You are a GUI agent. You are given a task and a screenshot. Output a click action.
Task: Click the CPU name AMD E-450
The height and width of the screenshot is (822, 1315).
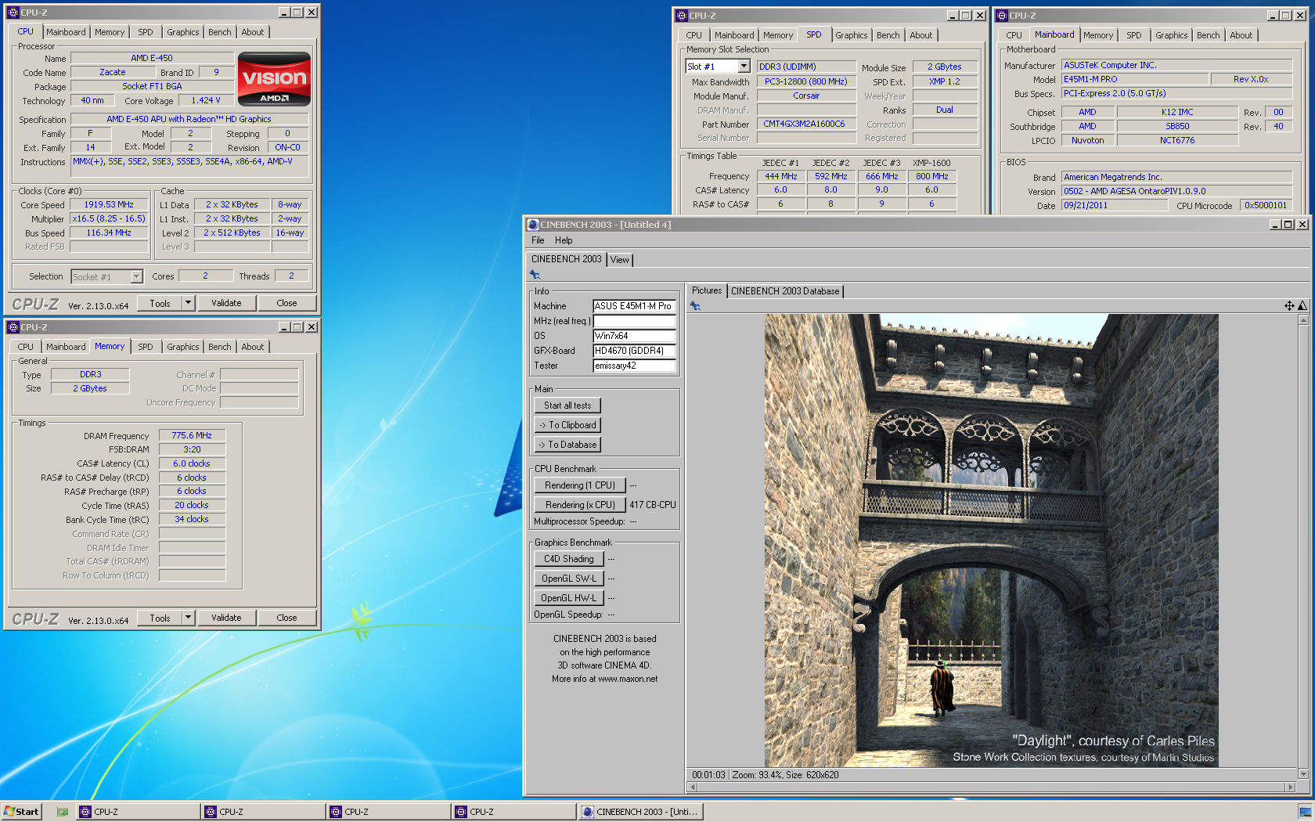[152, 58]
